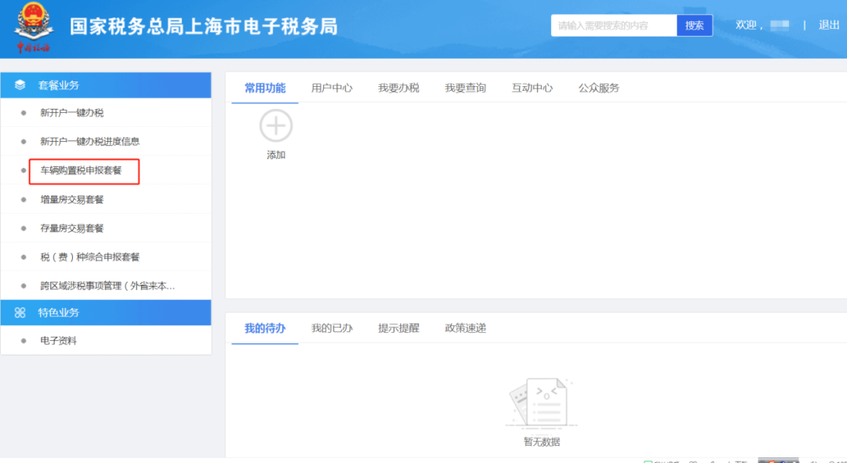Open 税(费)种综合申报套餐

pyautogui.click(x=90, y=257)
